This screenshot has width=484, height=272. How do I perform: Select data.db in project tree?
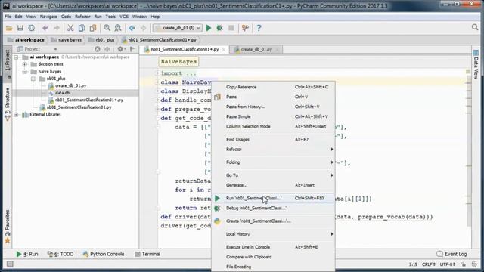pyautogui.click(x=62, y=93)
